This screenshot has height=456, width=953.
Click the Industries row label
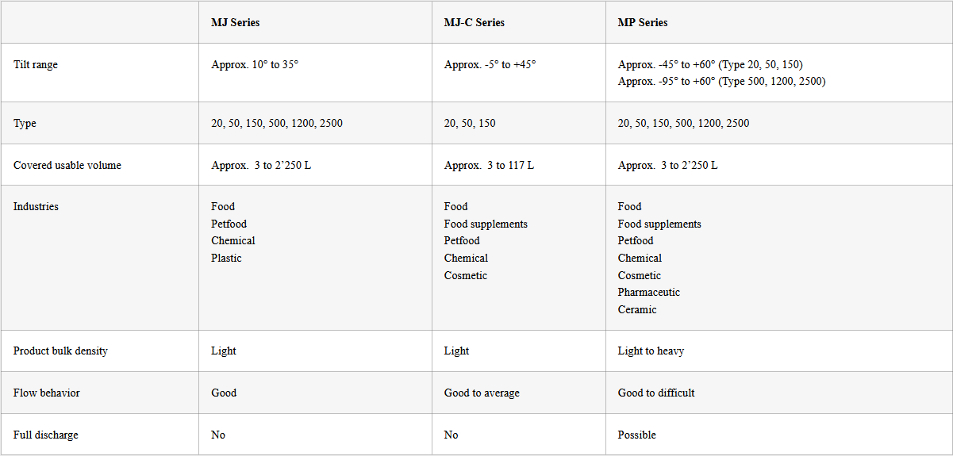click(36, 206)
